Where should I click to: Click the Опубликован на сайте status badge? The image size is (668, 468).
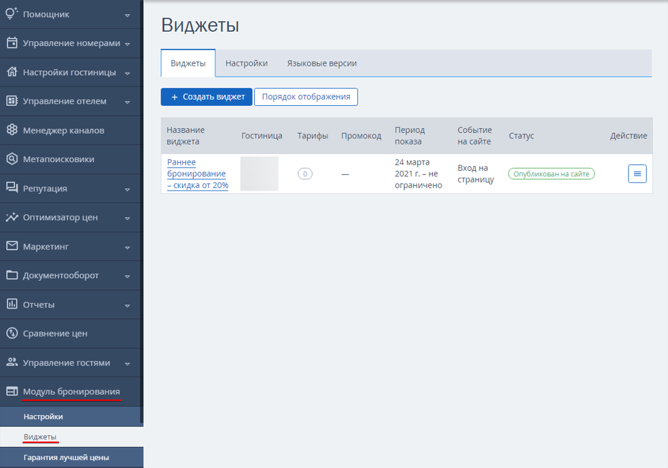(551, 174)
